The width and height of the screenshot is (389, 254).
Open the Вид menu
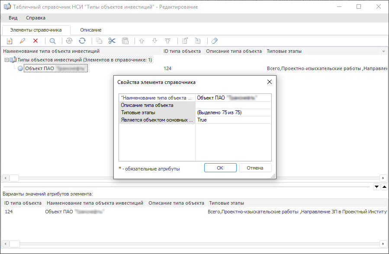[13, 18]
